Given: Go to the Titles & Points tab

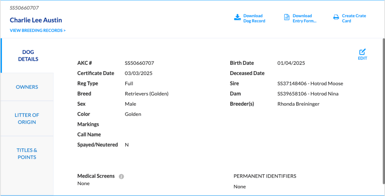Looking at the screenshot, I should coord(27,154).
